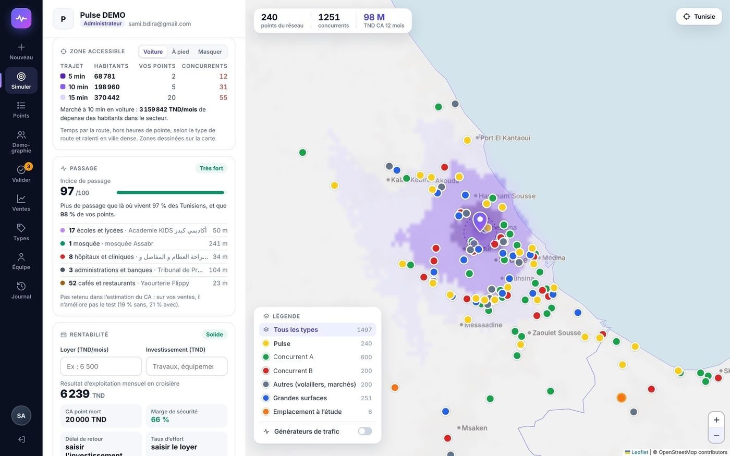Select the Simuler target icon
The width and height of the screenshot is (730, 456).
pos(21,76)
